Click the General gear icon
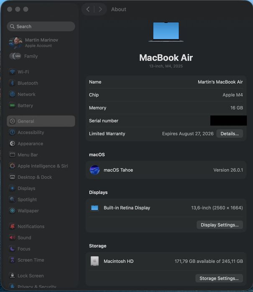The height and width of the screenshot is (292, 253). [x=12, y=121]
